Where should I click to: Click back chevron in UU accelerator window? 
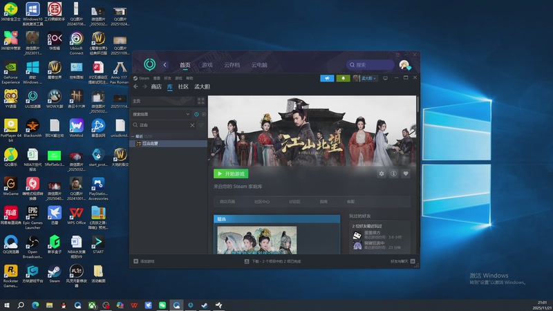tap(165, 65)
